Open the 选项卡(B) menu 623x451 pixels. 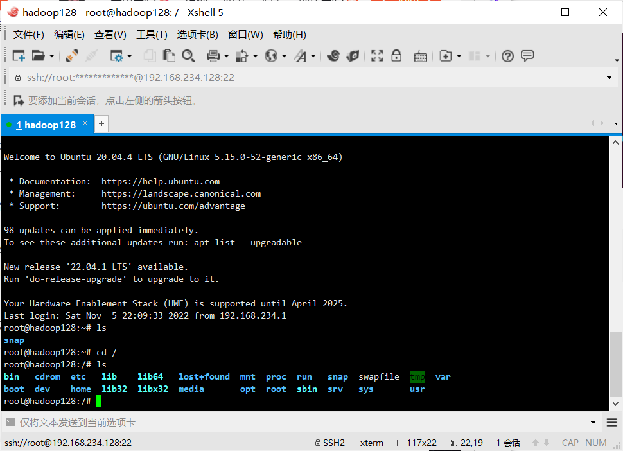pos(197,35)
